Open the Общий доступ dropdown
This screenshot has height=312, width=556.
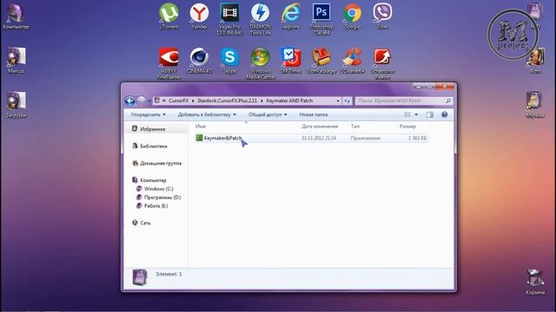coord(268,114)
